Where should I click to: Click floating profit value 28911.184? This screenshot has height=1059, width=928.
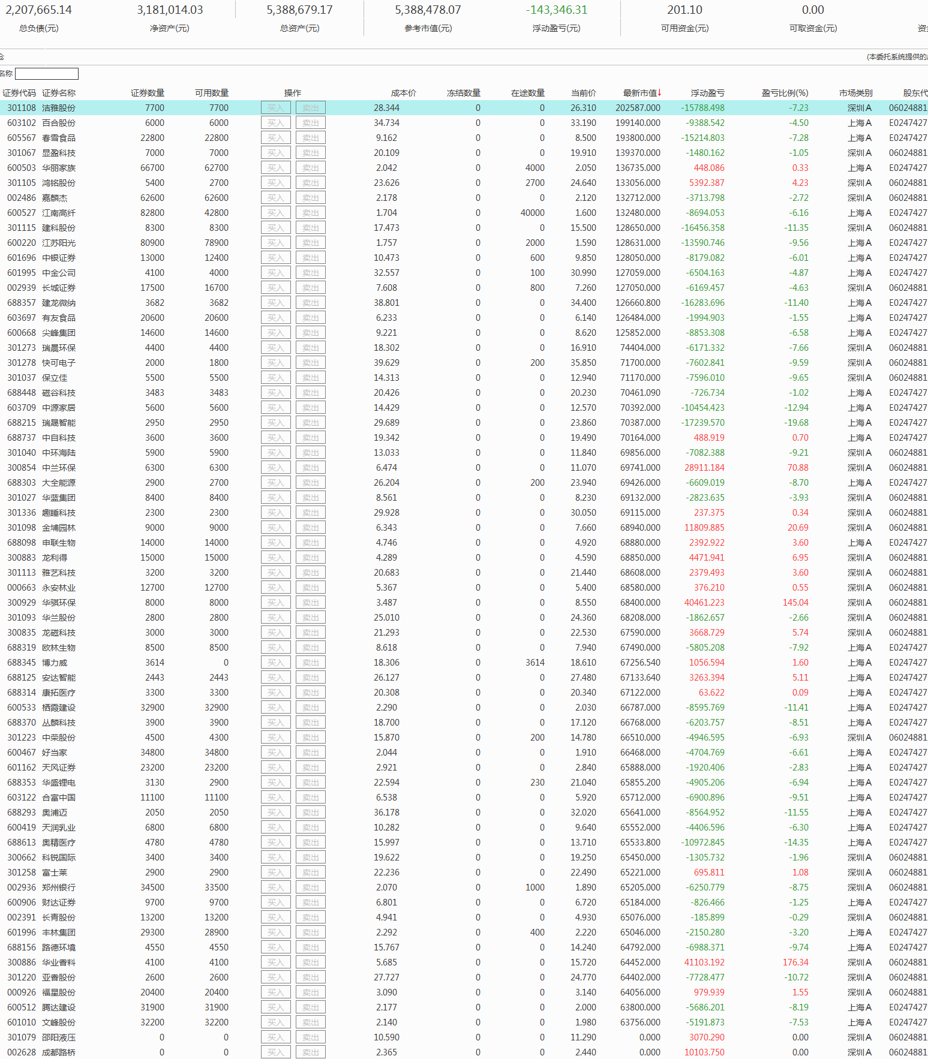tap(704, 468)
